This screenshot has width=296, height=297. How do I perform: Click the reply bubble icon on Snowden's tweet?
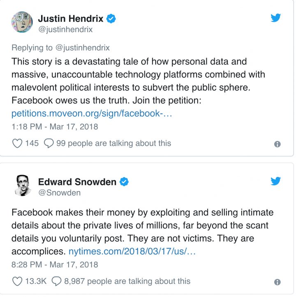pyautogui.click(x=56, y=281)
